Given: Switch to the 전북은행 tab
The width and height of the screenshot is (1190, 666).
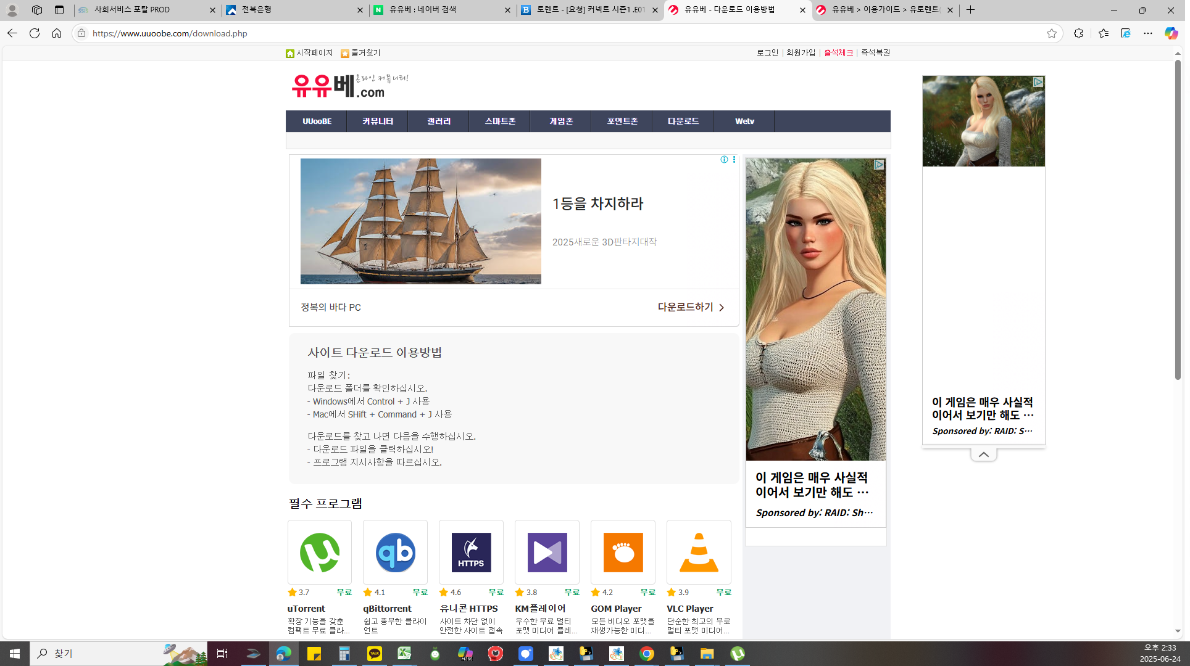Looking at the screenshot, I should coord(294,10).
